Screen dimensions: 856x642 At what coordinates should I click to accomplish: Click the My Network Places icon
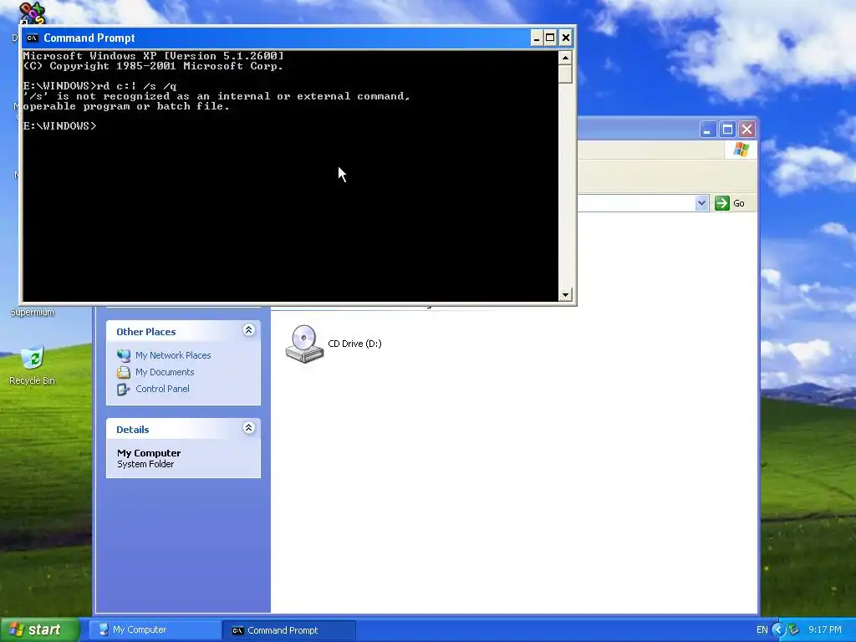[124, 355]
